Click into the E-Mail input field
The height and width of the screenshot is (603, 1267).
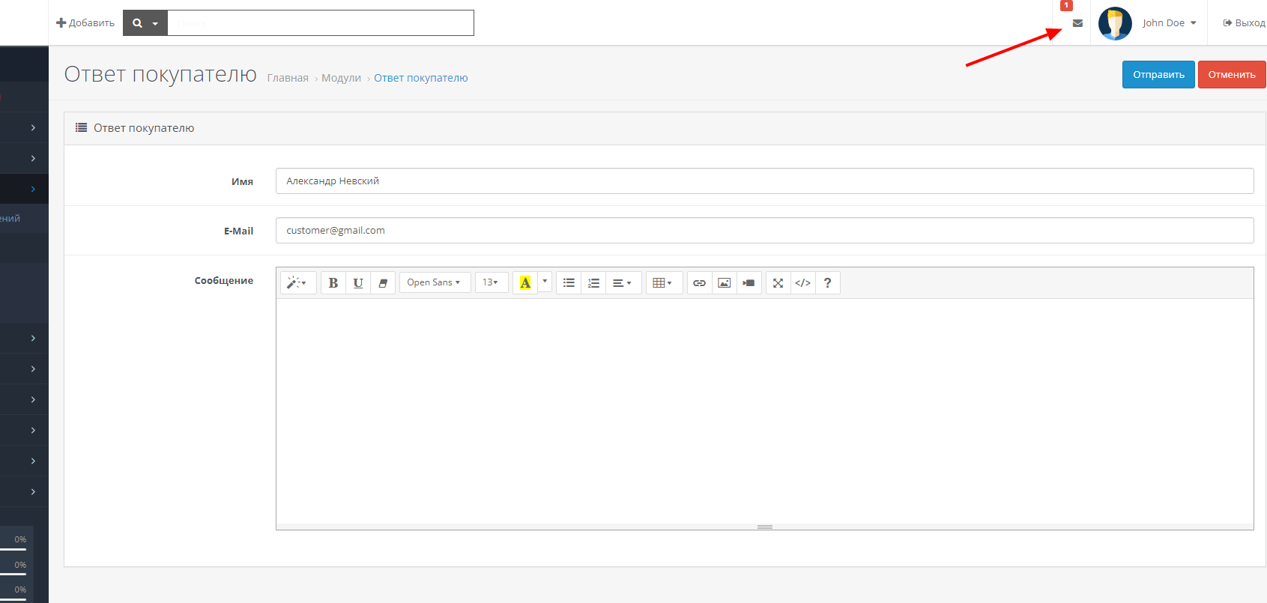(764, 231)
